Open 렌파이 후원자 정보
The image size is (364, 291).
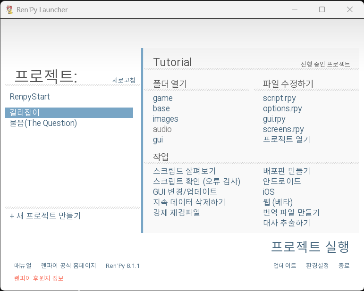[39, 278]
